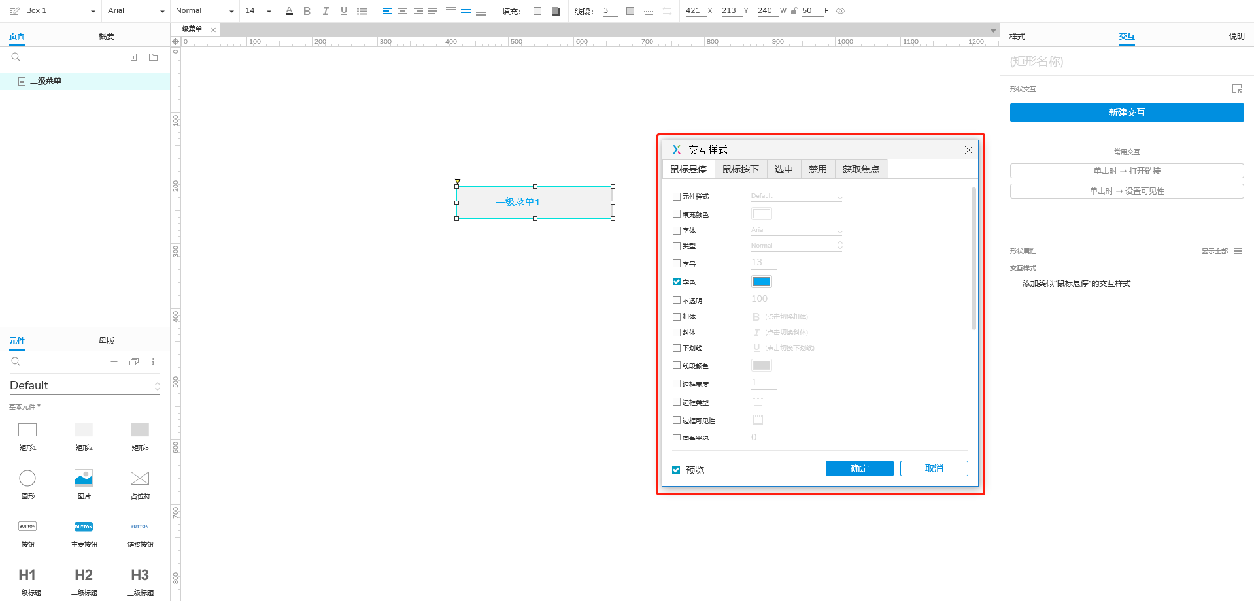The height and width of the screenshot is (601, 1254).
Task: Open the line color picker in toolbar
Action: tap(630, 11)
